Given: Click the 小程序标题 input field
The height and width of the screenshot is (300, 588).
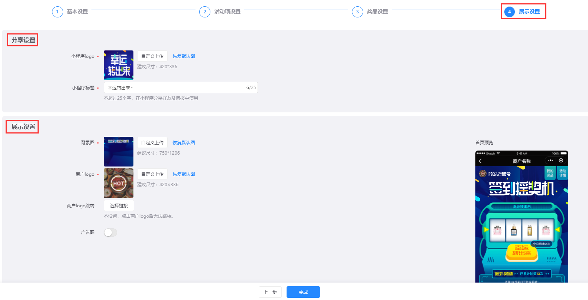Looking at the screenshot, I should [x=175, y=88].
